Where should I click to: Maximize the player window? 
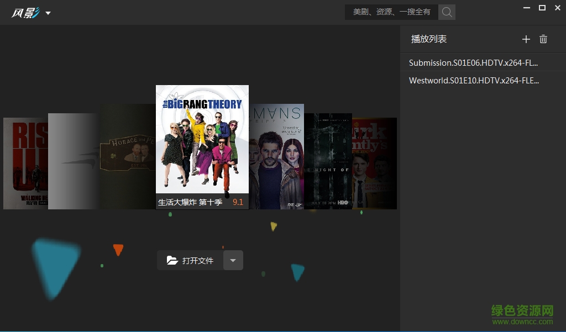point(542,8)
